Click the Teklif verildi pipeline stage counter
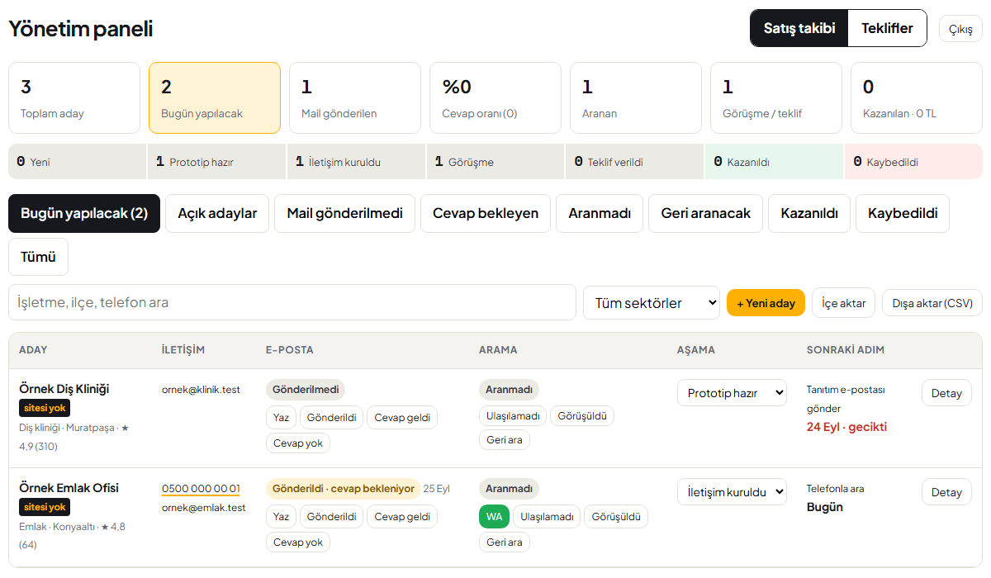The height and width of the screenshot is (578, 991). pos(635,162)
